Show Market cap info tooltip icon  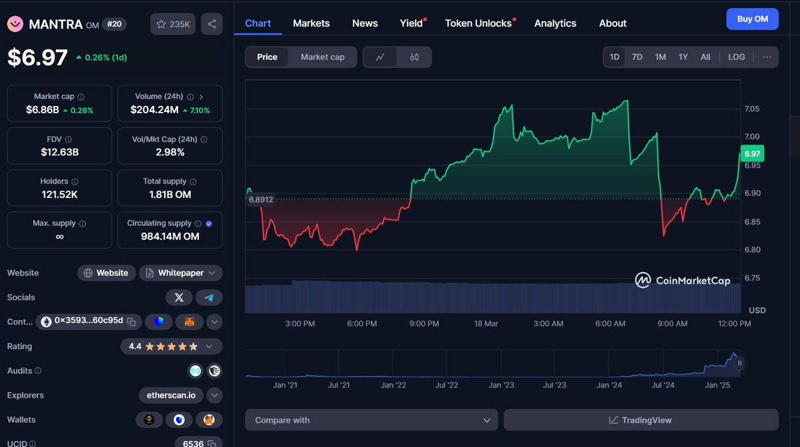81,97
